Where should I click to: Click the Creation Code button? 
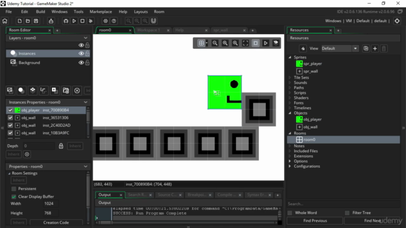[x=56, y=222]
